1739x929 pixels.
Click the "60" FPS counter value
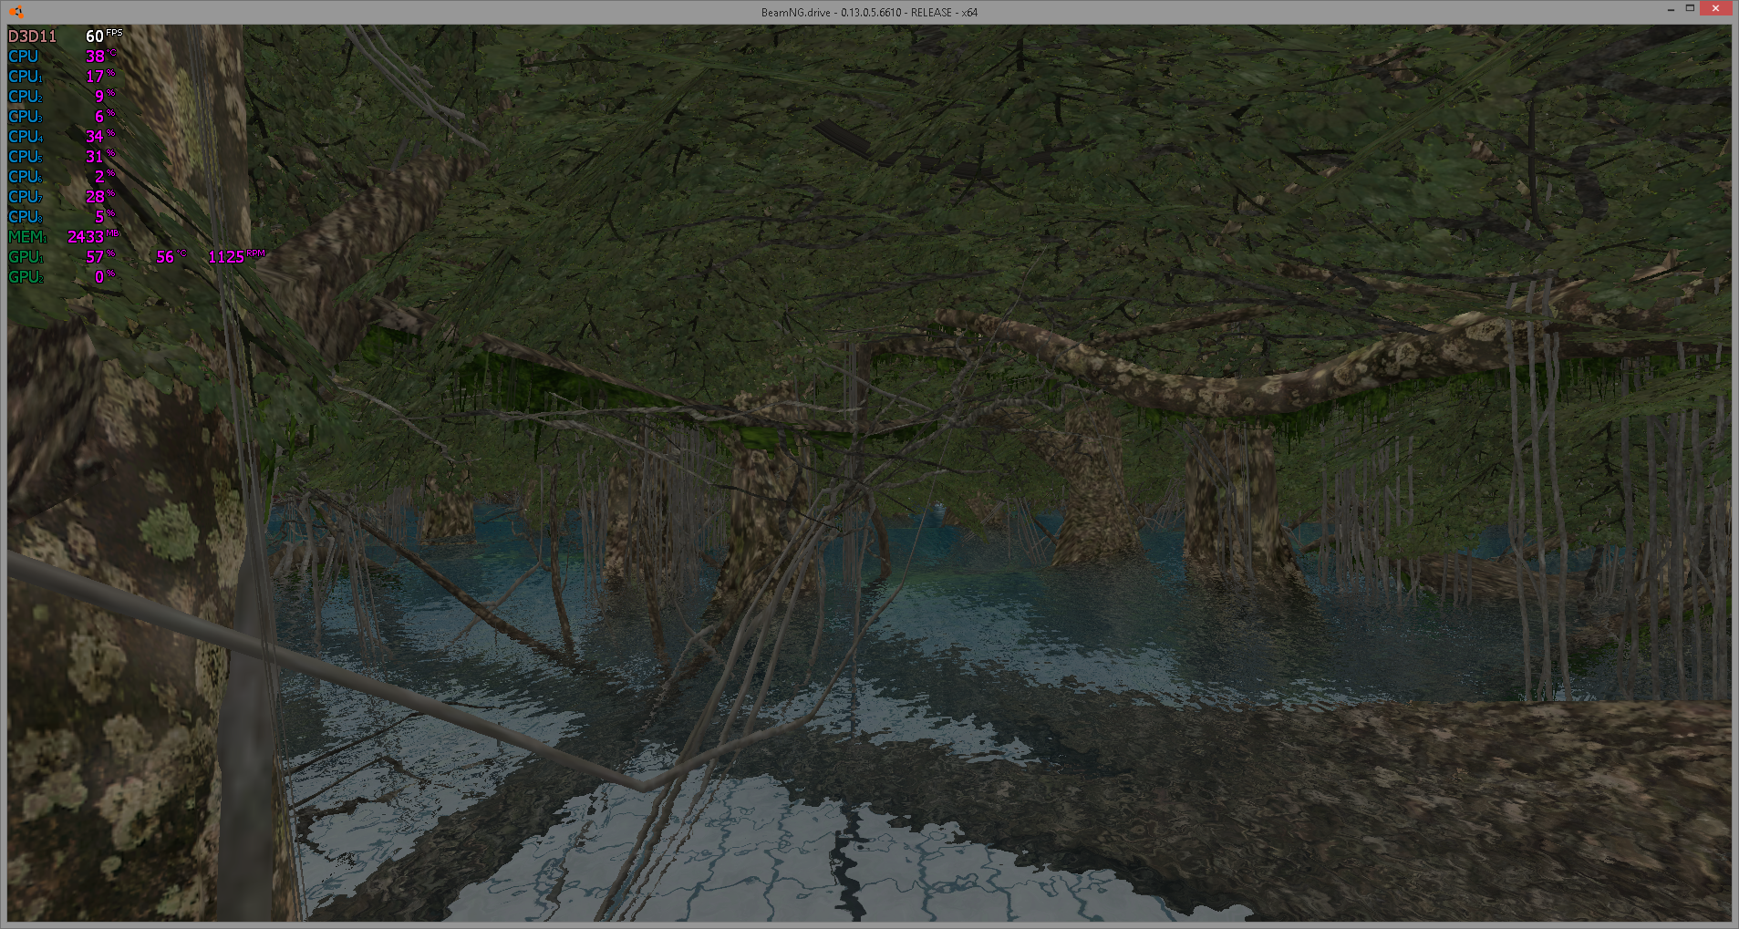click(95, 36)
